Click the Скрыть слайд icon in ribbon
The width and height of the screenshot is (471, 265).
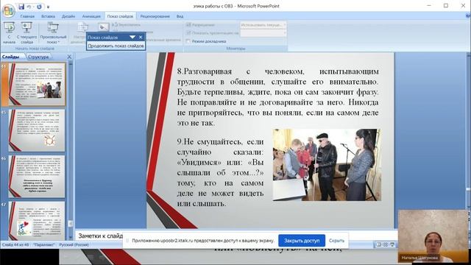(103, 27)
